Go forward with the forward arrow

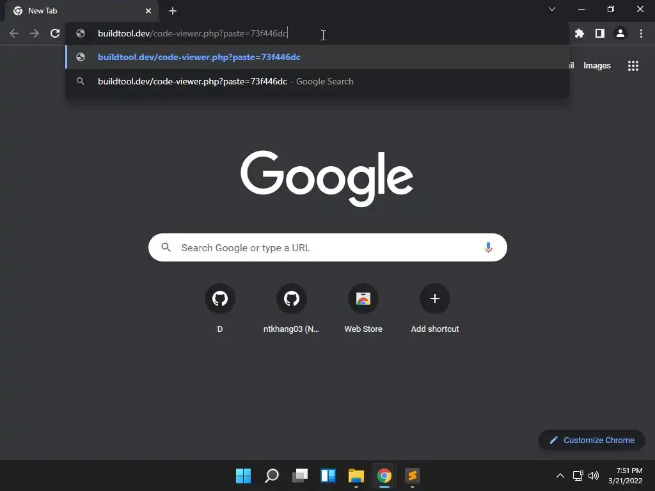(x=35, y=33)
